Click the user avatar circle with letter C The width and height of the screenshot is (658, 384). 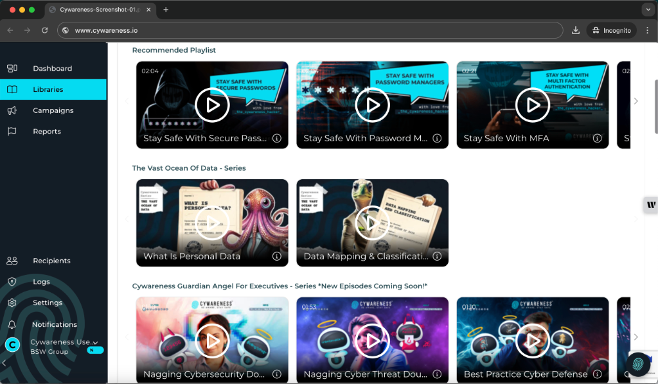point(12,345)
